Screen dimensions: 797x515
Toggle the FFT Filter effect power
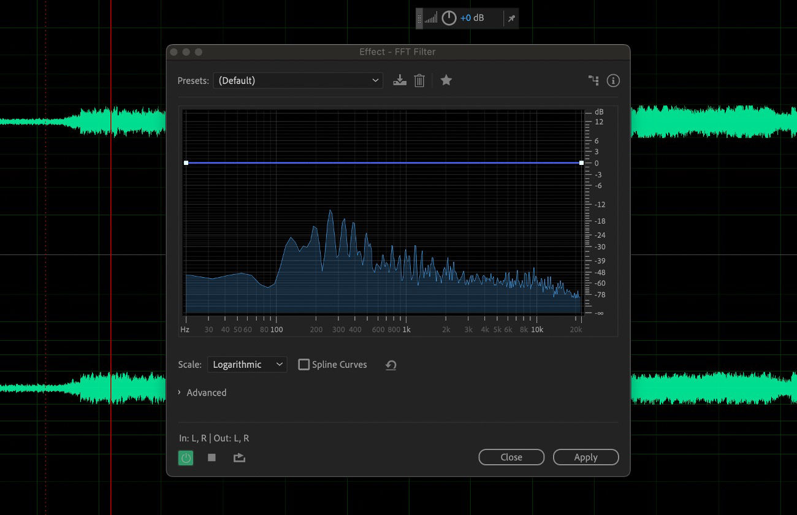tap(186, 457)
